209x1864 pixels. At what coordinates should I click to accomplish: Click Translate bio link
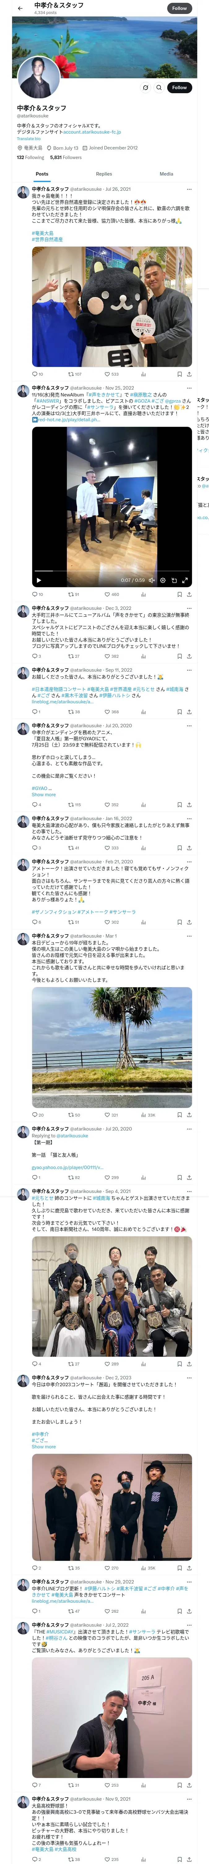[29, 139]
